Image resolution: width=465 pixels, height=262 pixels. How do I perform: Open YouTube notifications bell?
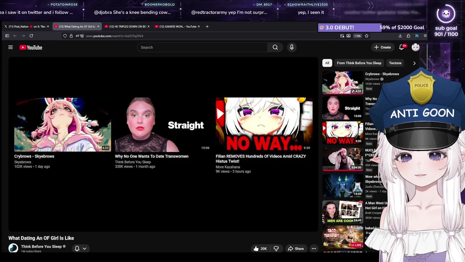point(402,47)
